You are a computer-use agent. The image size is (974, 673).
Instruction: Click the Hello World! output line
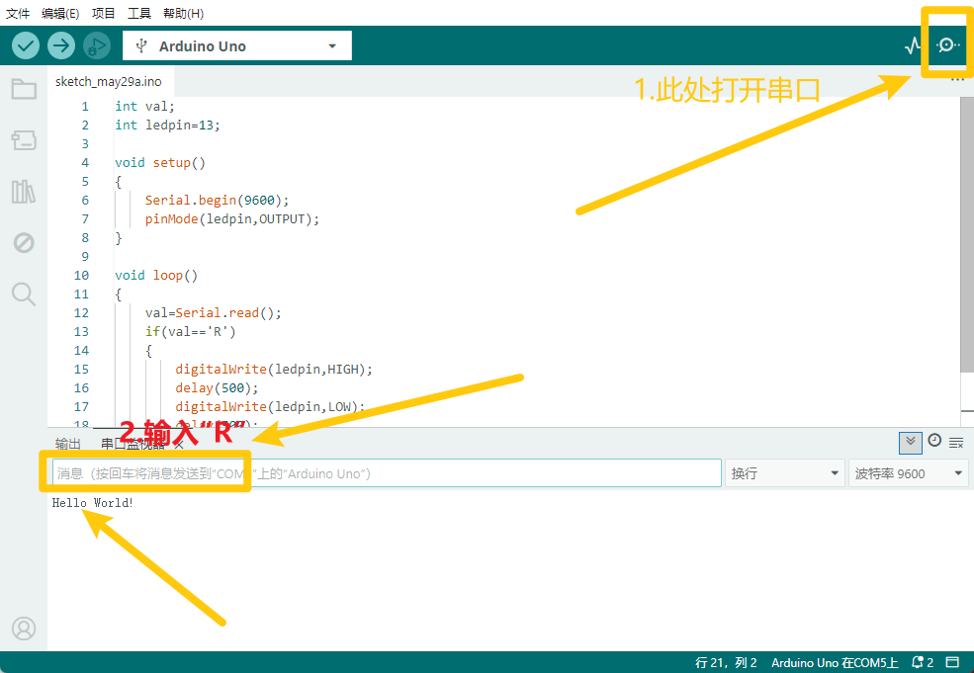click(93, 502)
